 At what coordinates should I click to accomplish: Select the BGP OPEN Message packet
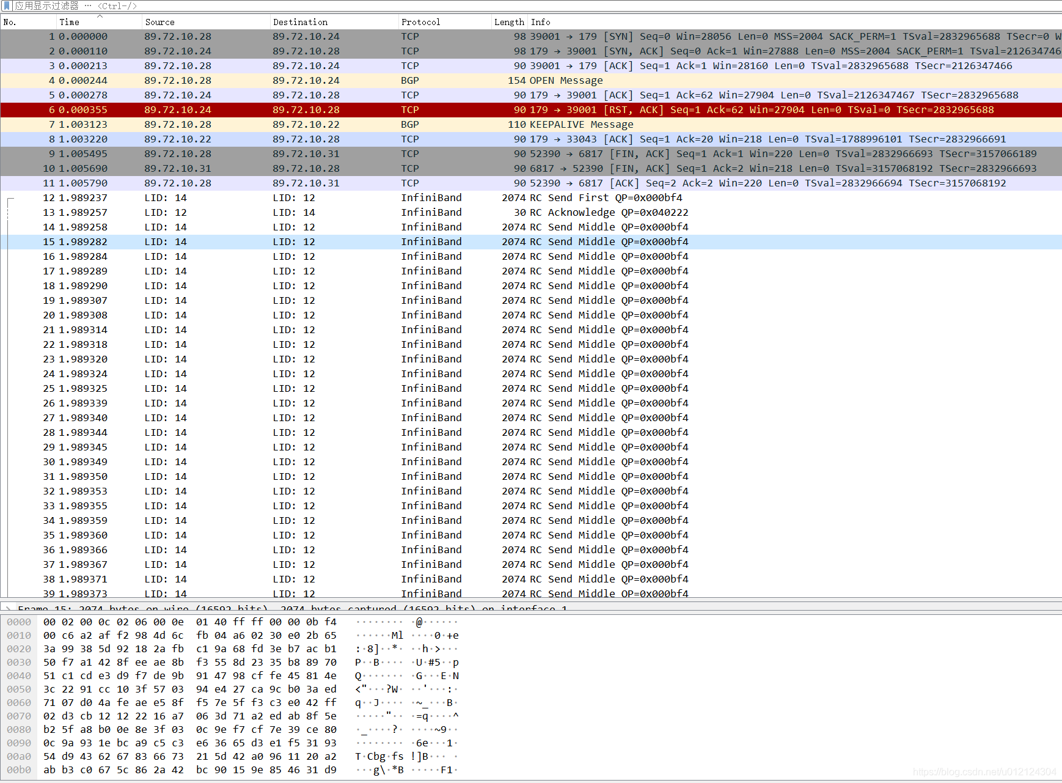tap(531, 81)
